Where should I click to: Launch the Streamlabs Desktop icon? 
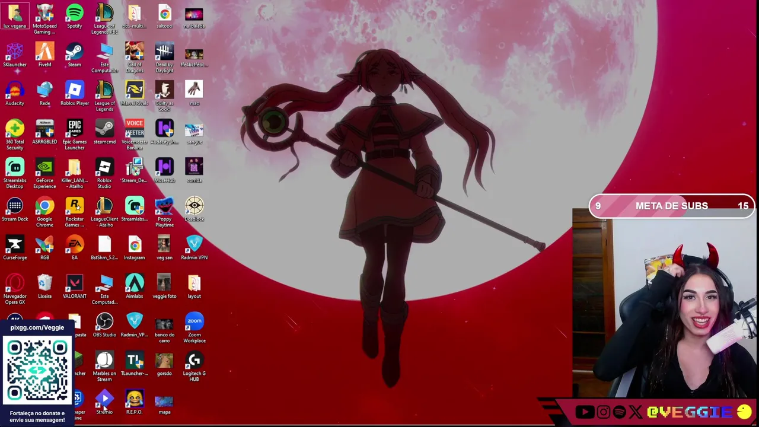(15, 173)
